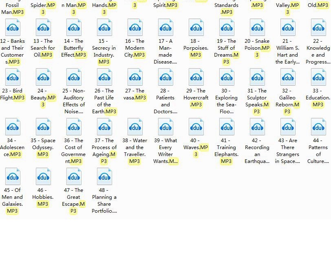Image resolution: width=331 pixels, height=253 pixels.
Task: Click the '31 - The Sculptor Speaks' filename text
Action: coord(257,101)
